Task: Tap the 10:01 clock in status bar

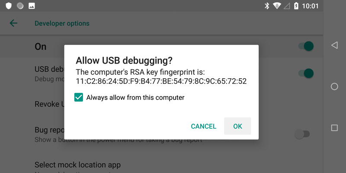Action: pyautogui.click(x=310, y=6)
